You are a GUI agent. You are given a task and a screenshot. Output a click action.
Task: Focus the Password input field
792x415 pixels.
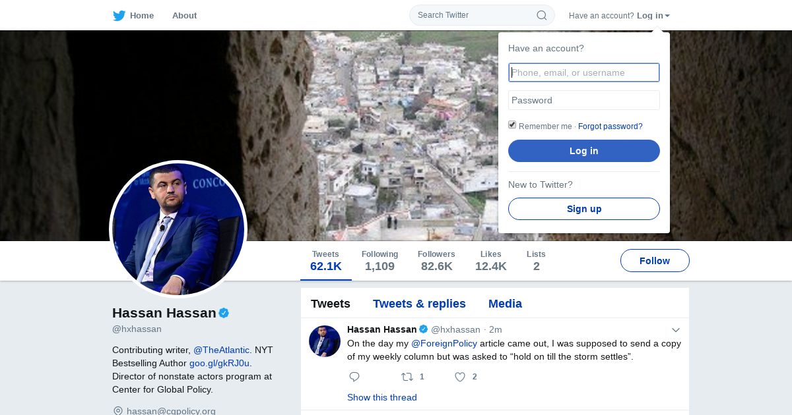point(584,100)
